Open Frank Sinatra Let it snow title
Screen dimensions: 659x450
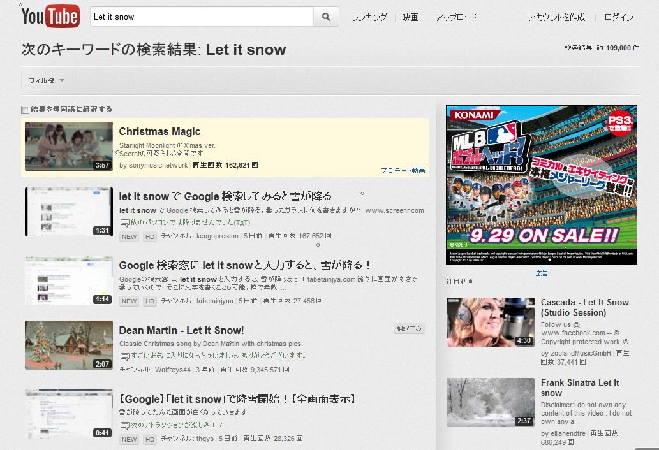pyautogui.click(x=579, y=388)
